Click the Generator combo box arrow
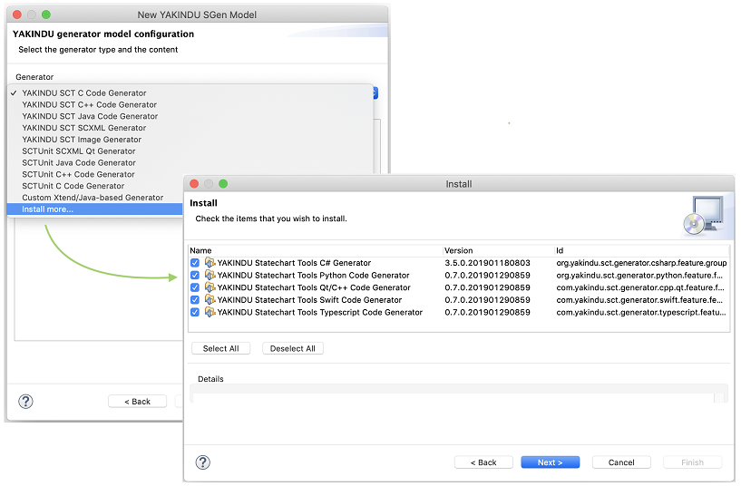Screen dimensions: 741x486 375,93
